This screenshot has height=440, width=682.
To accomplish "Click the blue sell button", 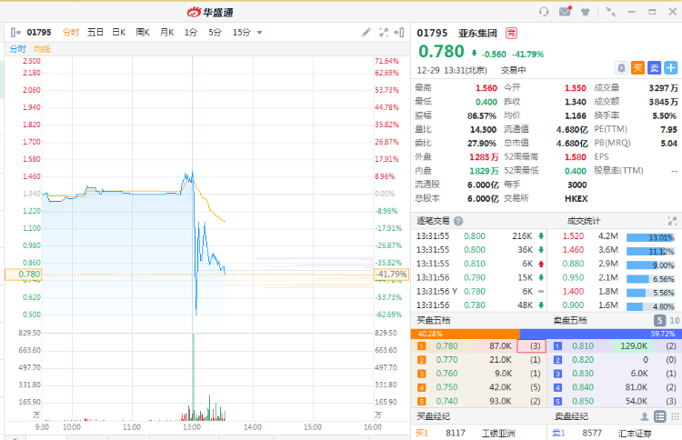I will coord(654,68).
